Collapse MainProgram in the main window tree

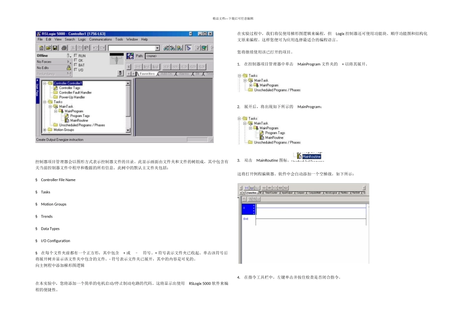point(55,111)
